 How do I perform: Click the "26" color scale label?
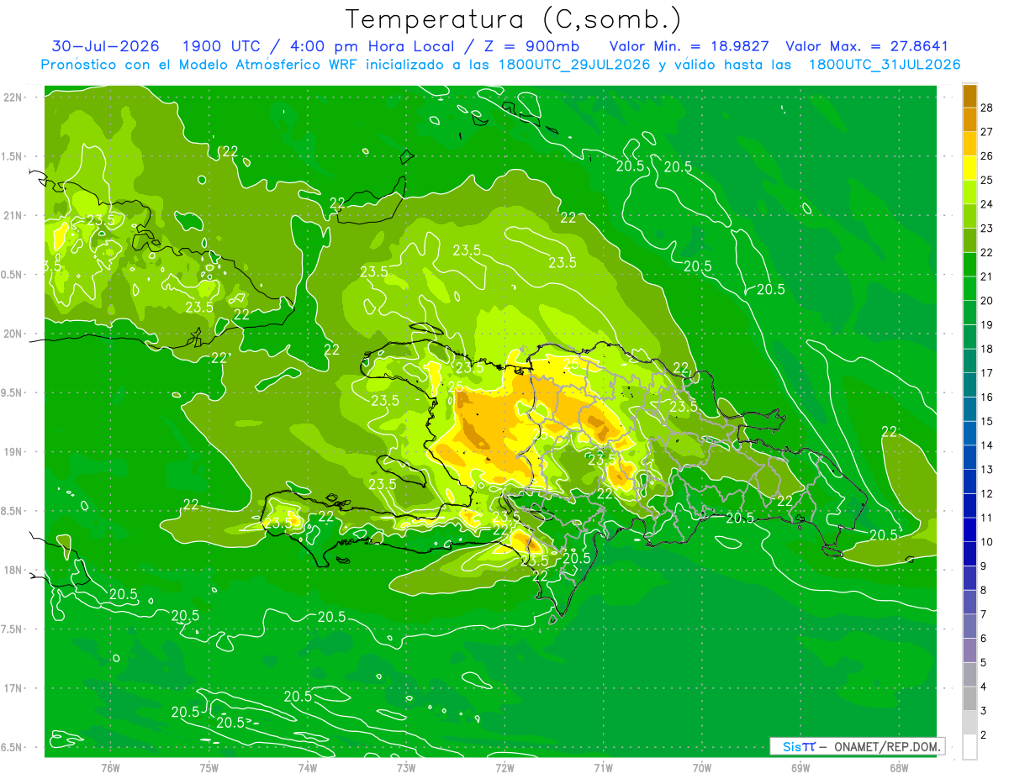[986, 155]
